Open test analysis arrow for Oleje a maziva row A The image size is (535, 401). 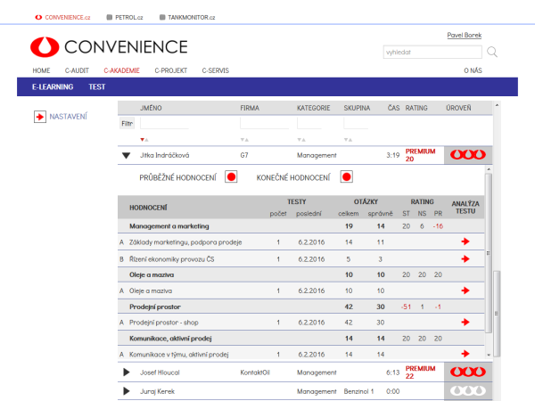pyautogui.click(x=465, y=291)
